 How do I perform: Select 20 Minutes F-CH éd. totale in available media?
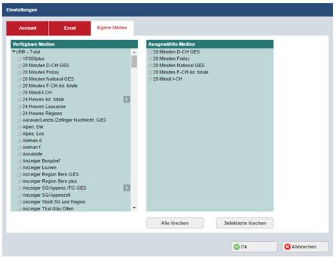(50, 86)
